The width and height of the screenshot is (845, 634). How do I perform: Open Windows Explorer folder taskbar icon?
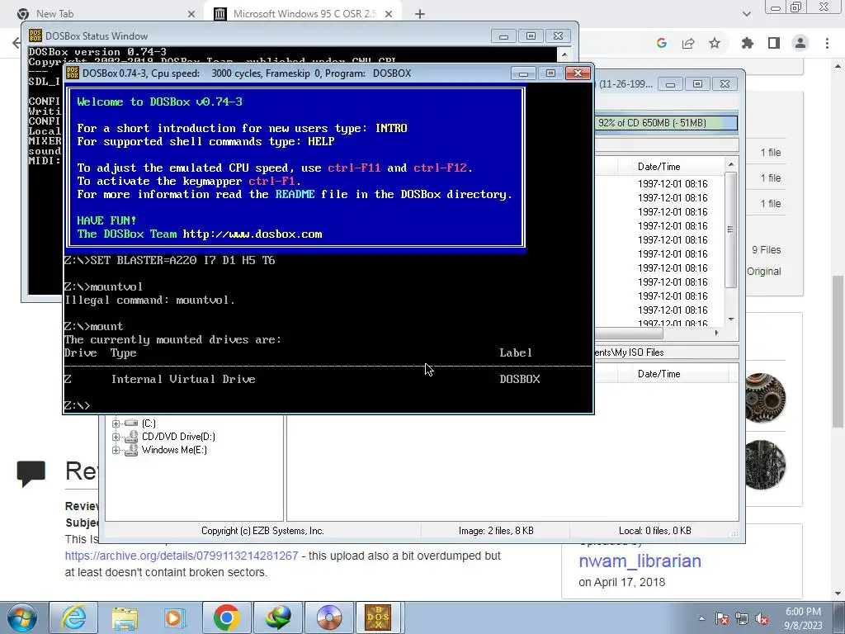[x=125, y=617]
